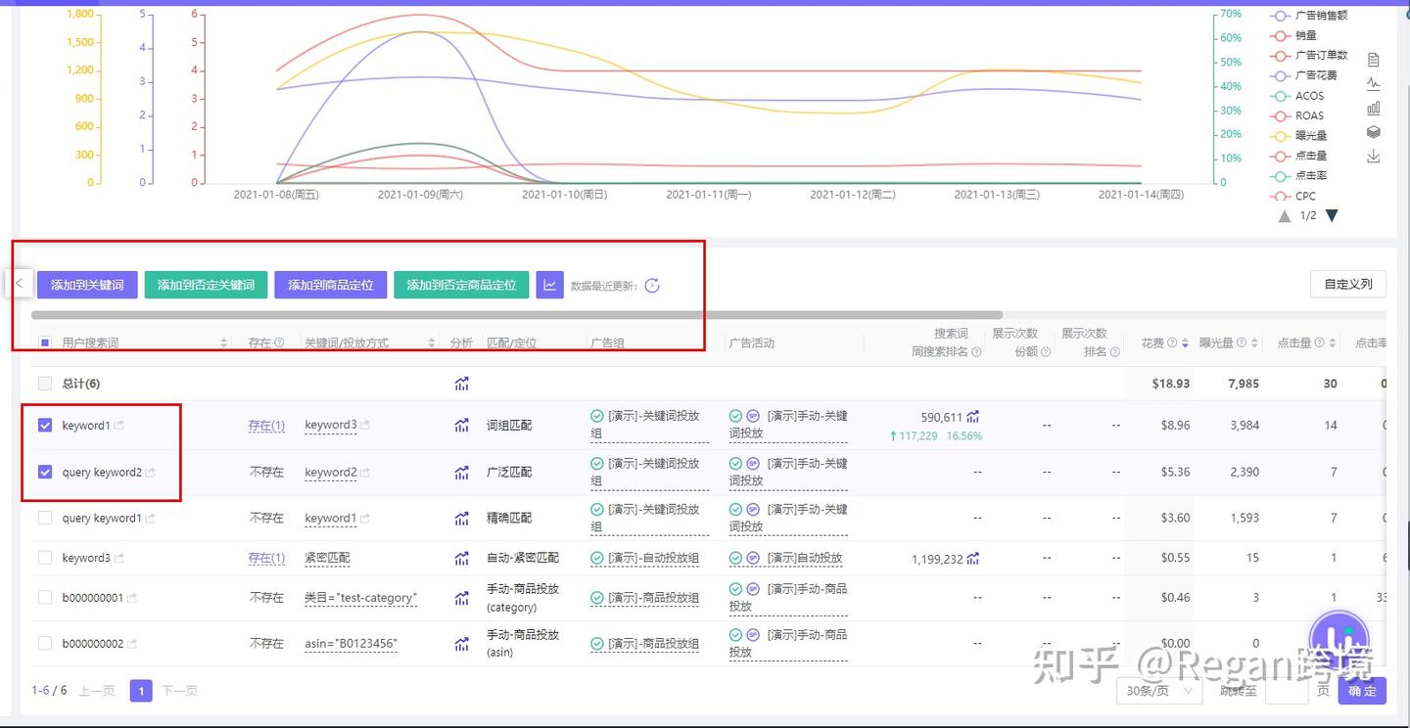Select page 1 in pagination
The height and width of the screenshot is (728, 1410).
(x=141, y=691)
